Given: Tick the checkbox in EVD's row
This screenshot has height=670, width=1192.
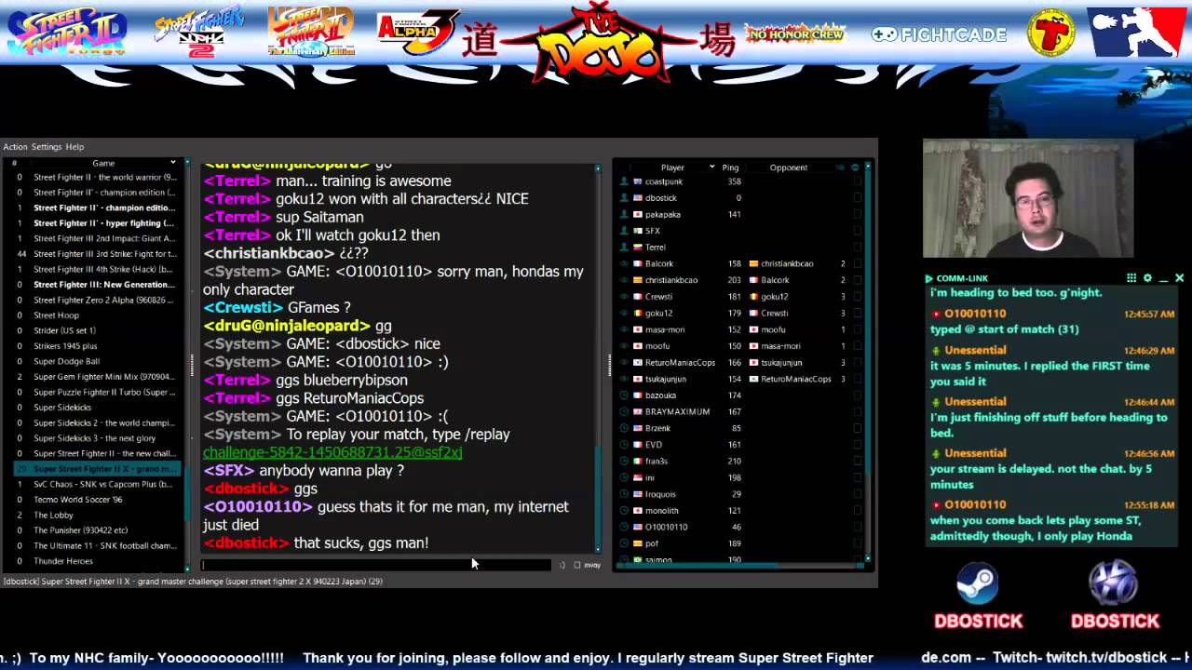Looking at the screenshot, I should (858, 445).
